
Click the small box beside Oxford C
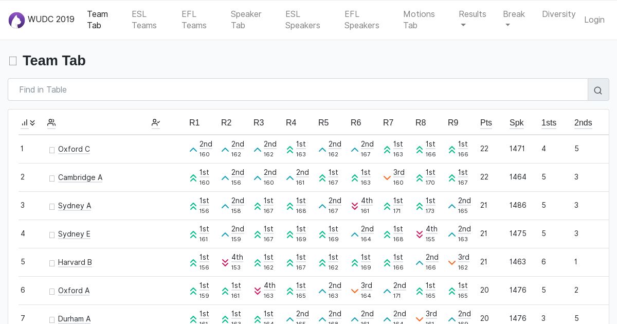pos(52,150)
